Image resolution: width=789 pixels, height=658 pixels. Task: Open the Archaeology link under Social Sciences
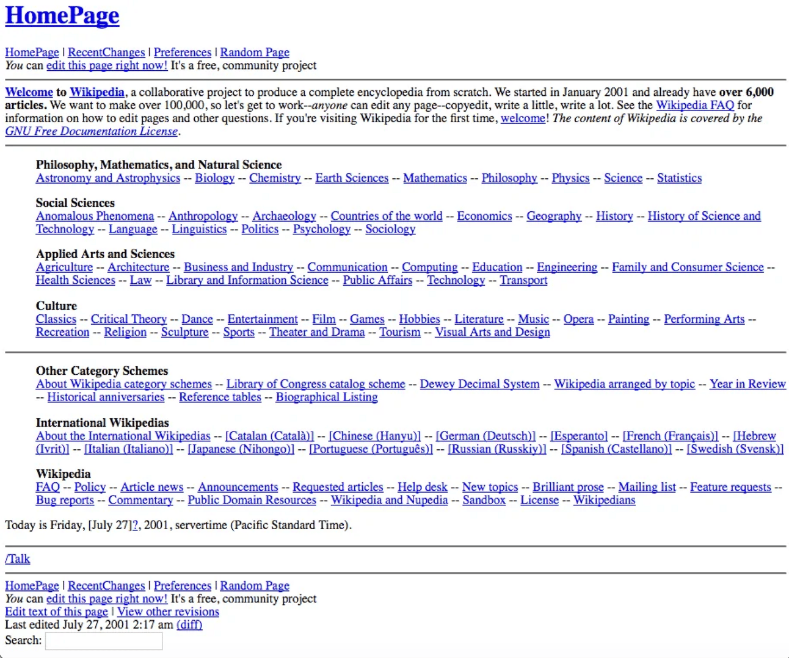pyautogui.click(x=284, y=216)
